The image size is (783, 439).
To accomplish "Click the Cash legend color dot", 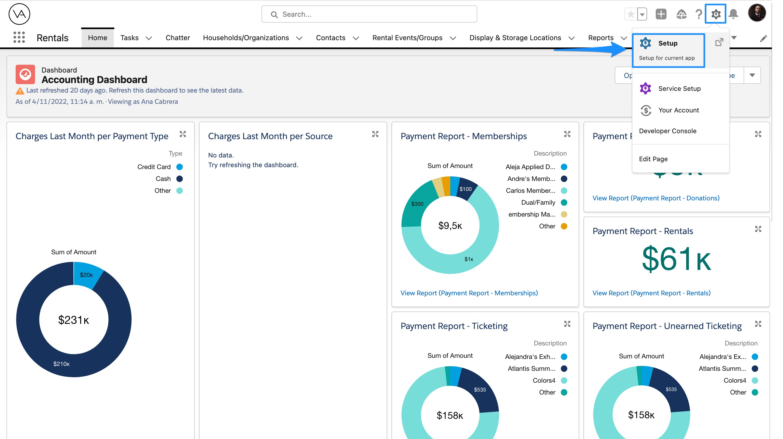I will click(x=180, y=179).
